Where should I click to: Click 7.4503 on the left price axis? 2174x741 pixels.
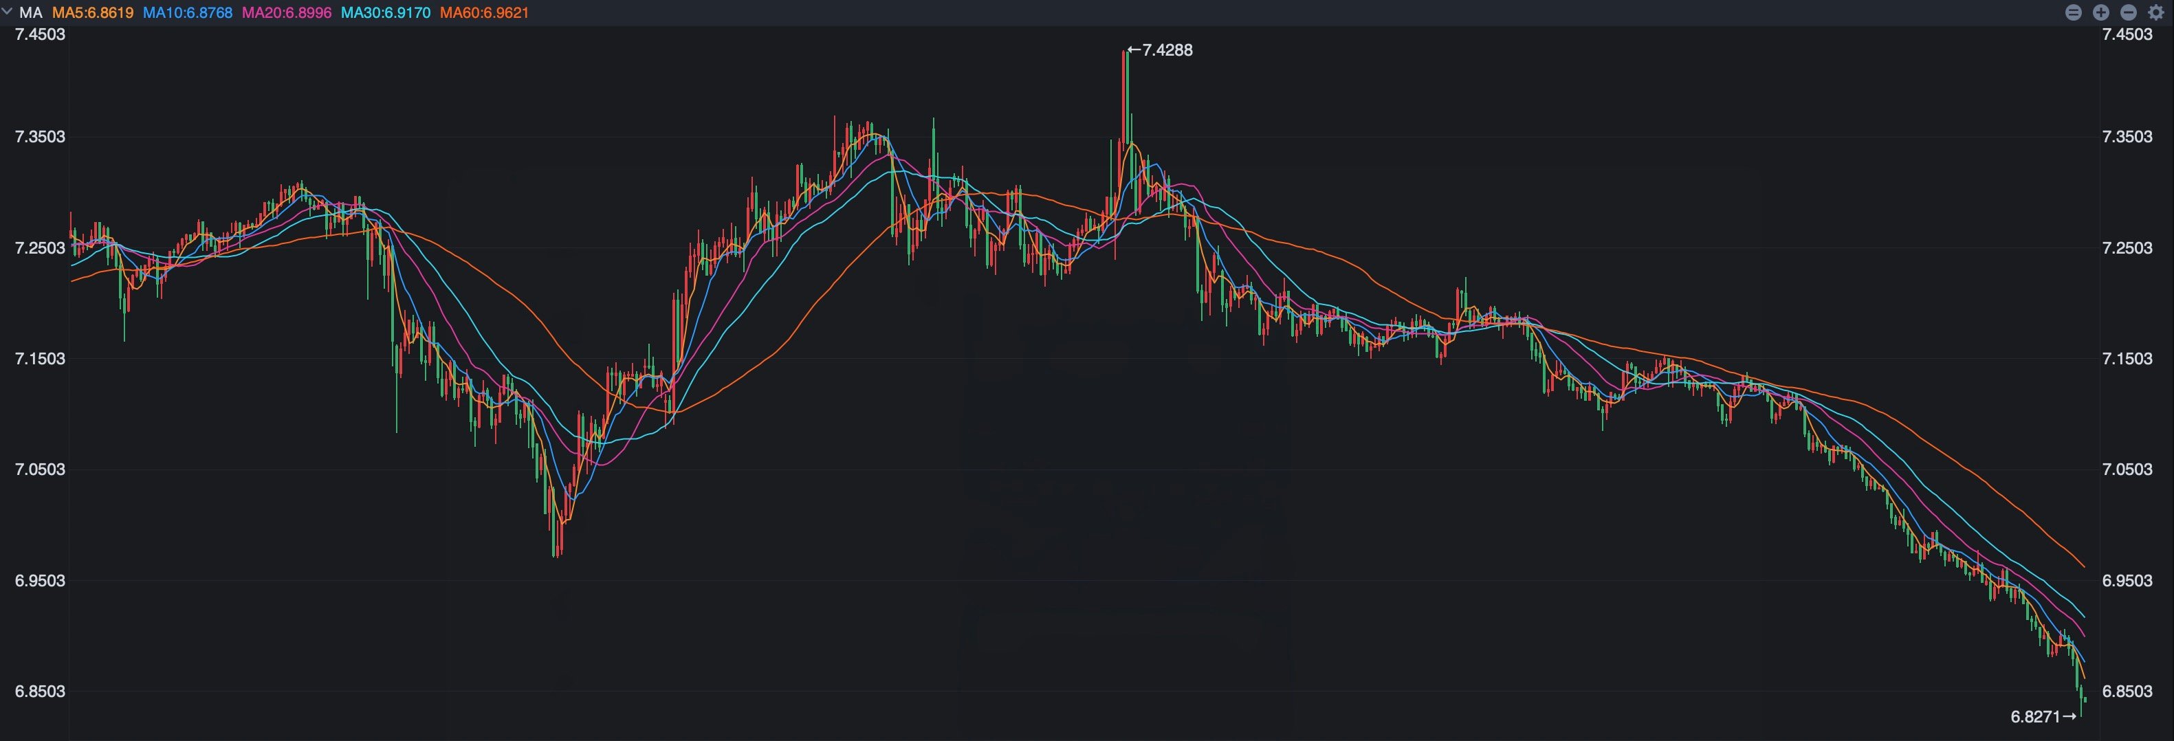point(40,34)
